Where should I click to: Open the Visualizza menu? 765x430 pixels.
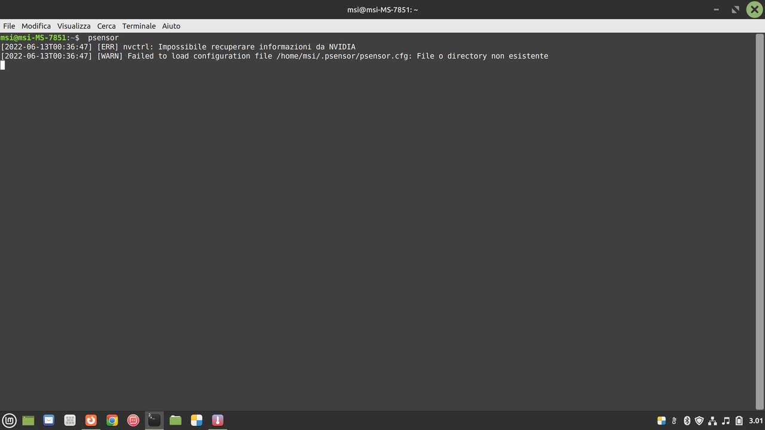74,26
